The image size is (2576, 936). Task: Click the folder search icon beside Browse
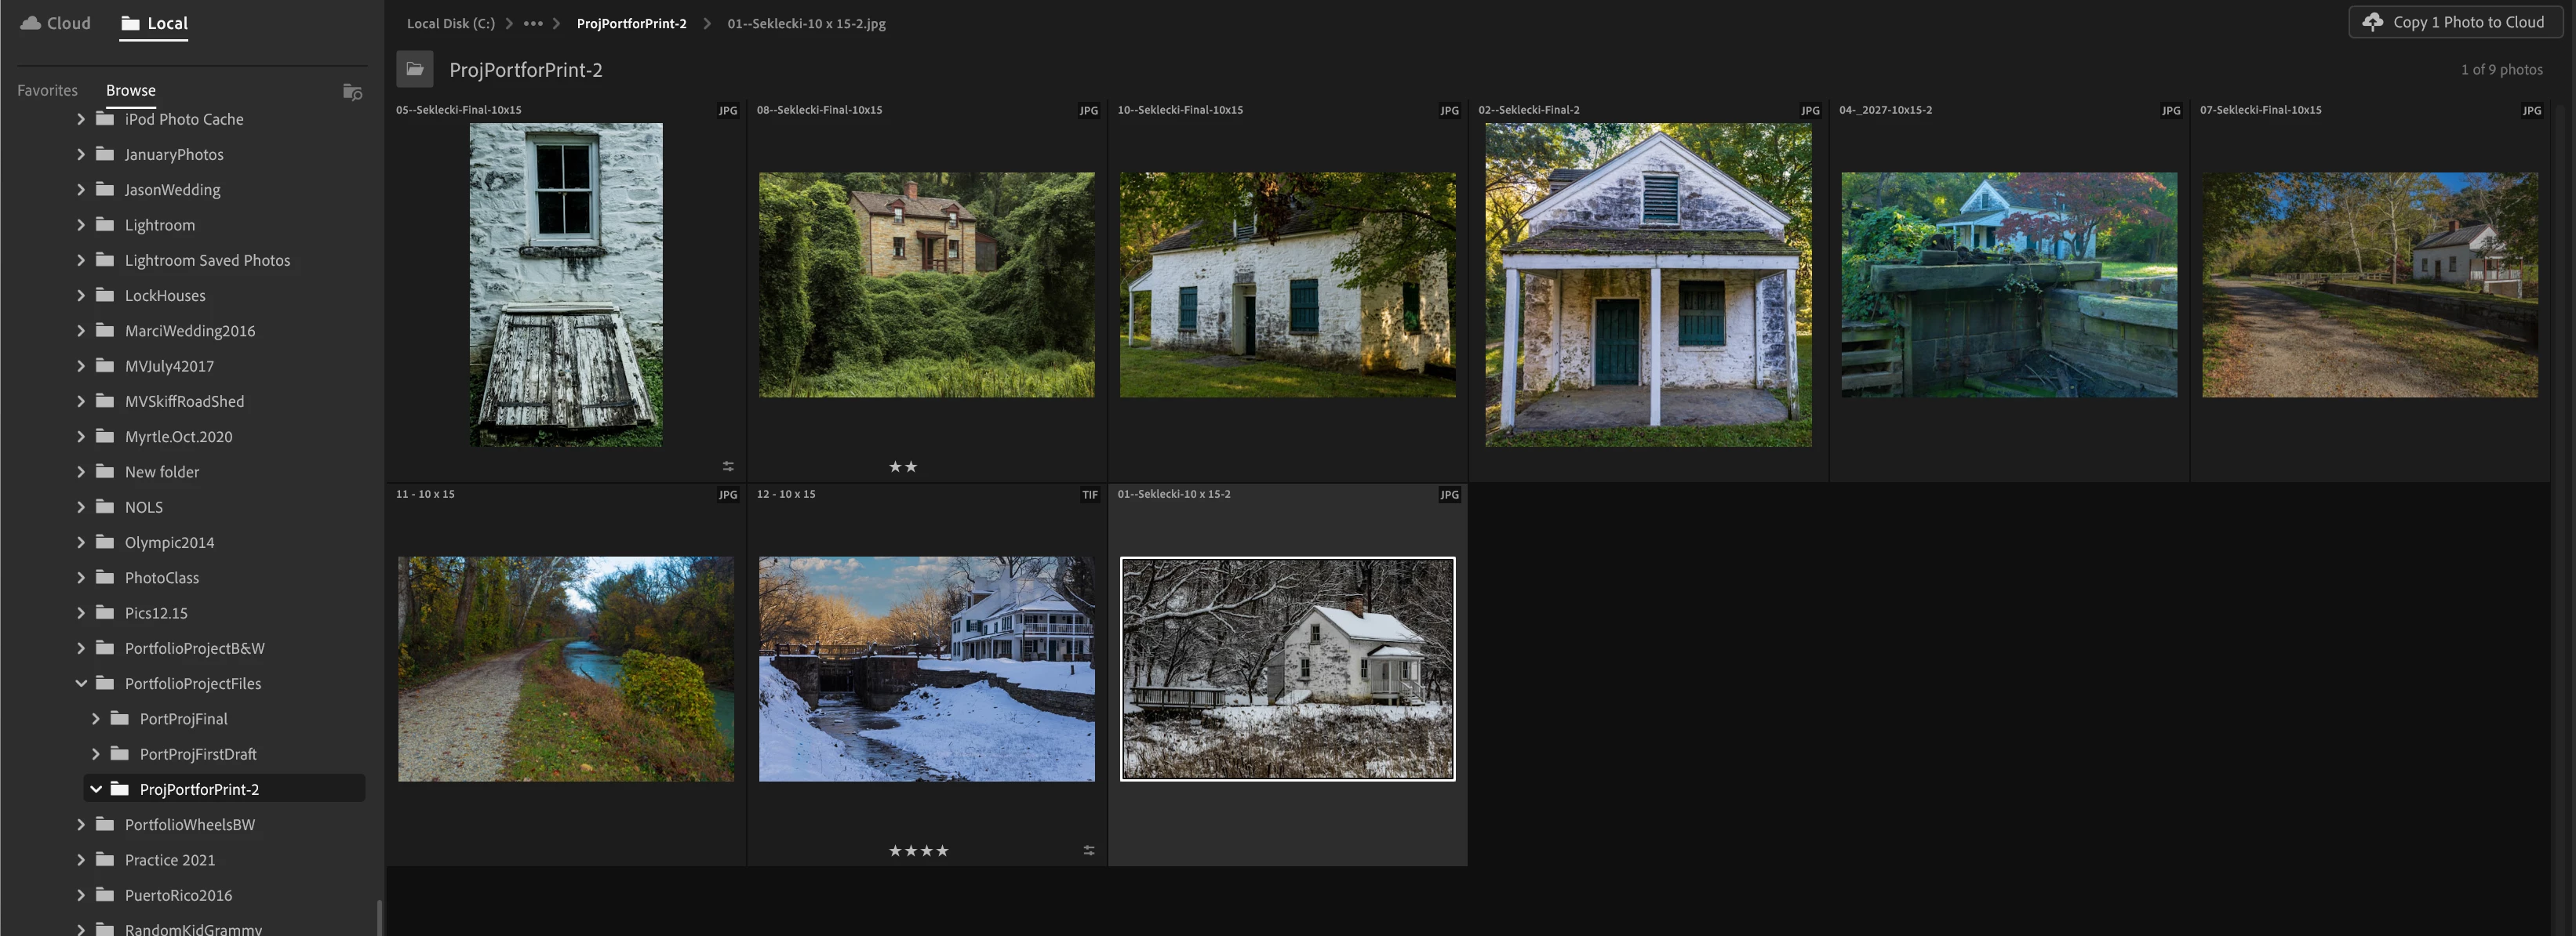point(352,92)
